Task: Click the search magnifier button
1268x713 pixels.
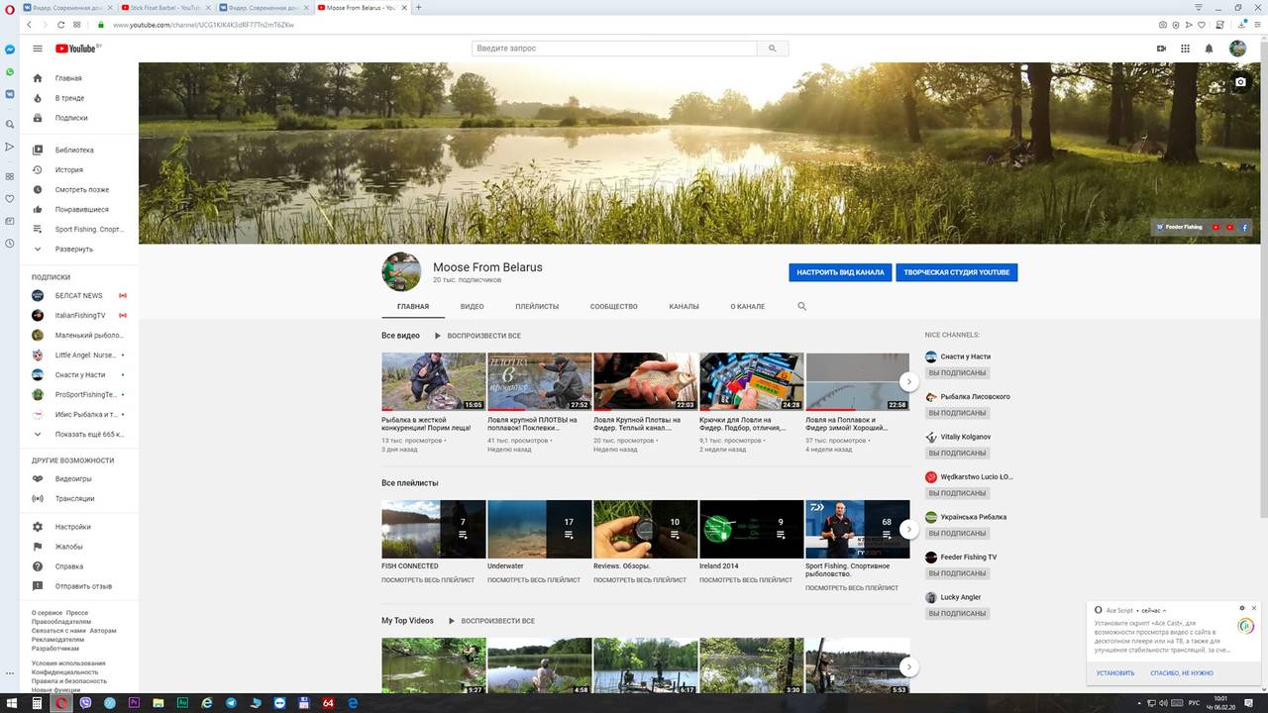Action: pos(773,49)
